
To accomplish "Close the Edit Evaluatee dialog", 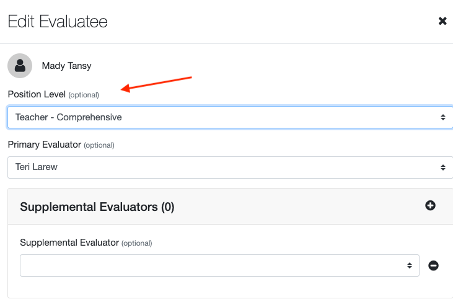I will [442, 21].
